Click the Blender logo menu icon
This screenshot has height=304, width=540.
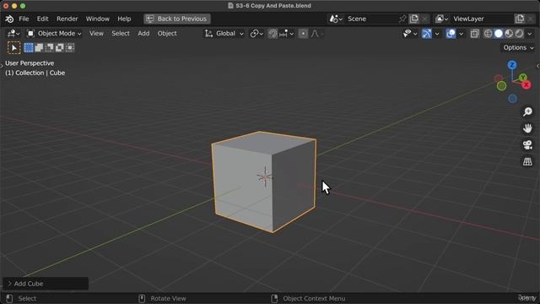9,19
